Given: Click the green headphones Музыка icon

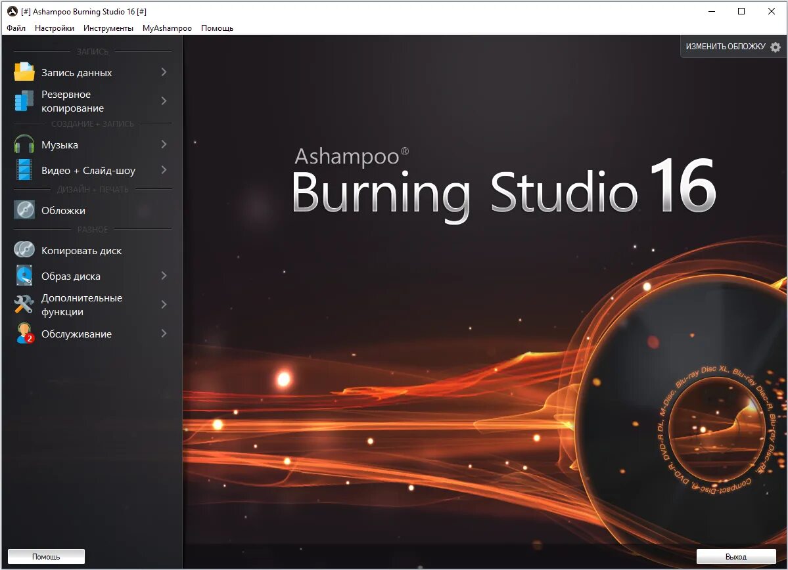Looking at the screenshot, I should 24,144.
